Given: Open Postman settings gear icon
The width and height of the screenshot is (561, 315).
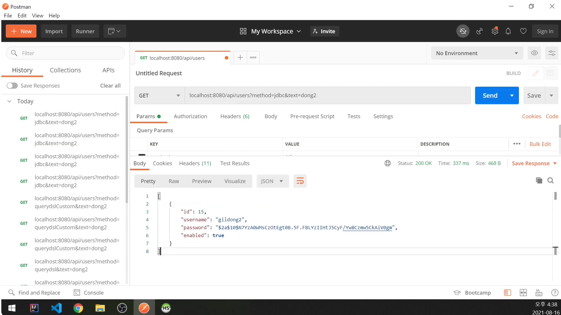Looking at the screenshot, I should (495, 31).
